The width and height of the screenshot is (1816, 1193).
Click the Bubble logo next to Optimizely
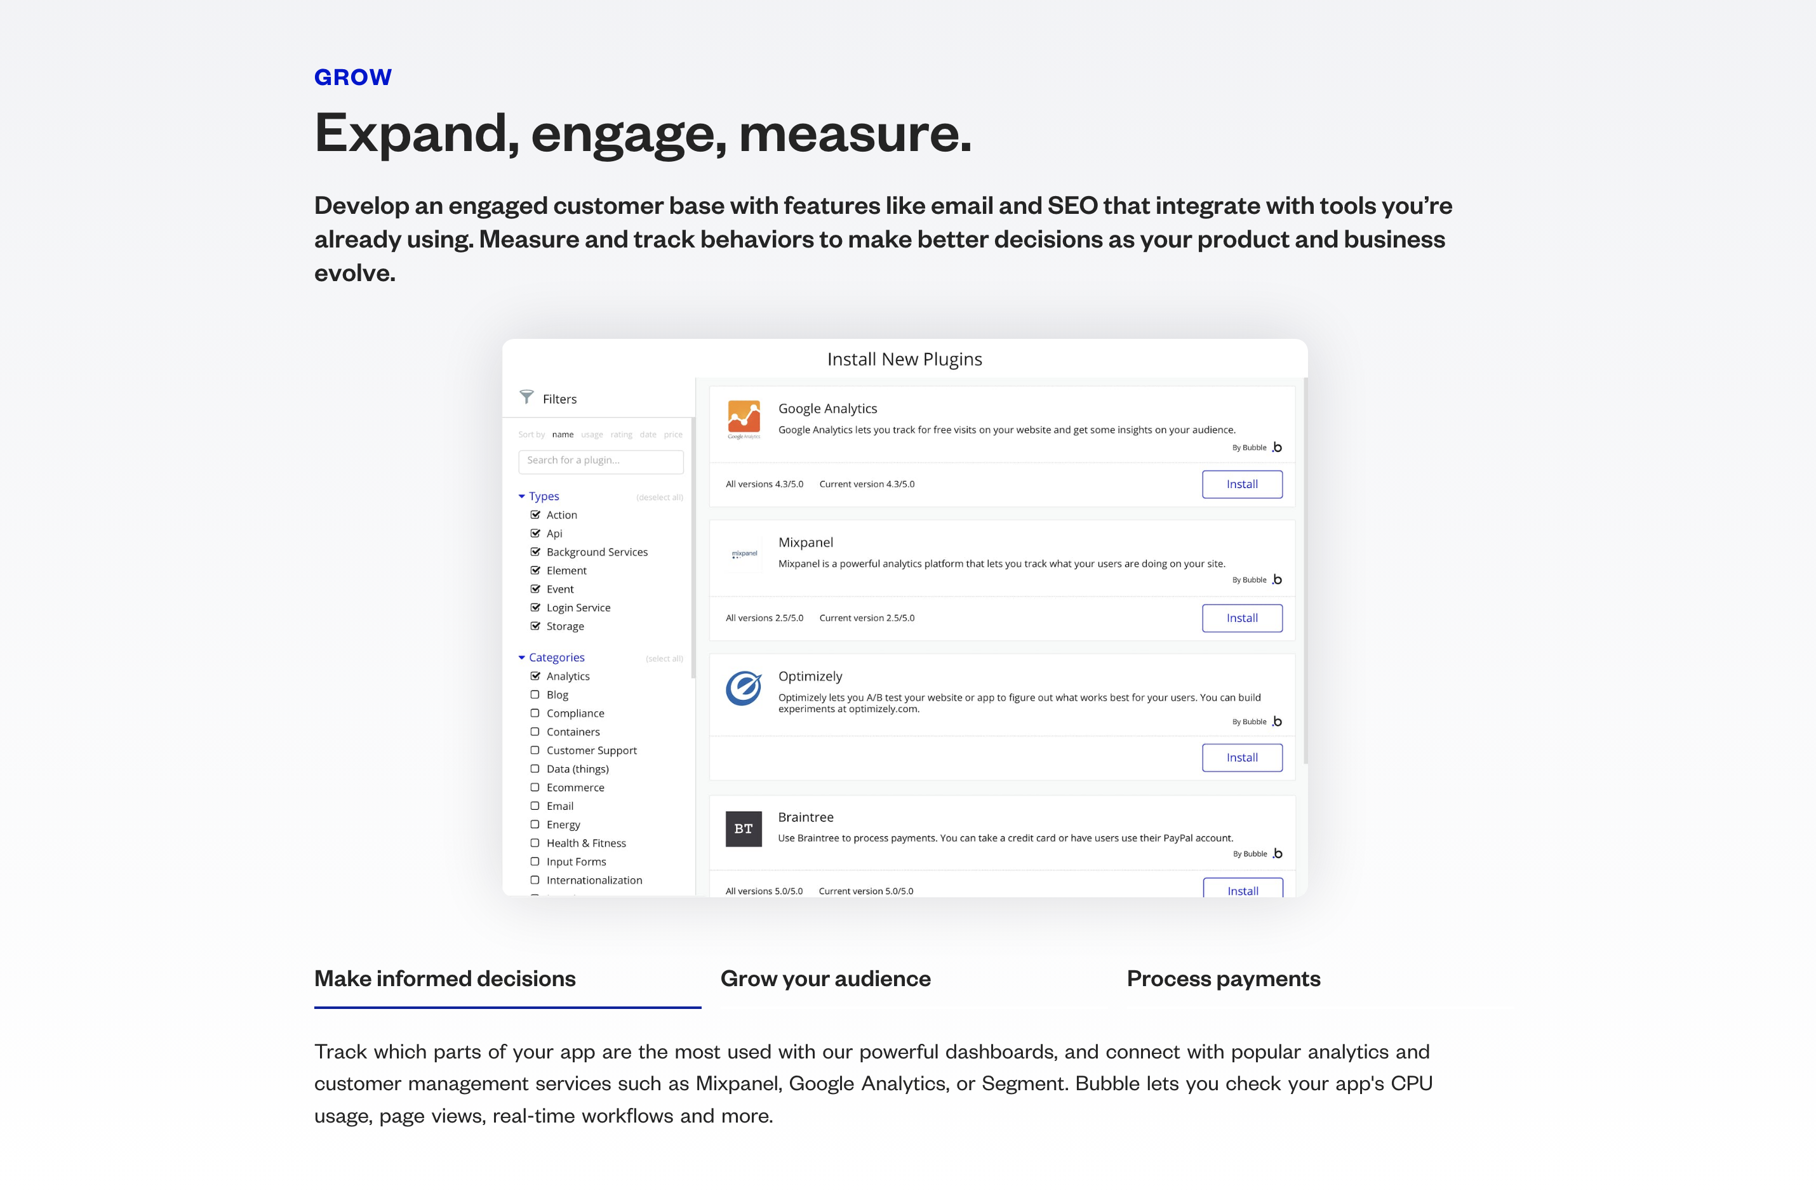1274,720
